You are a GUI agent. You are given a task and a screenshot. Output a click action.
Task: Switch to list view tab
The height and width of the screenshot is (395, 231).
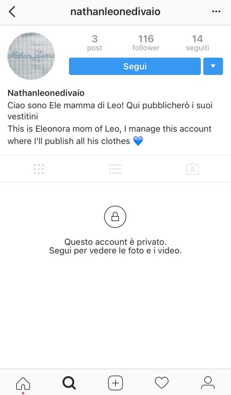(115, 169)
